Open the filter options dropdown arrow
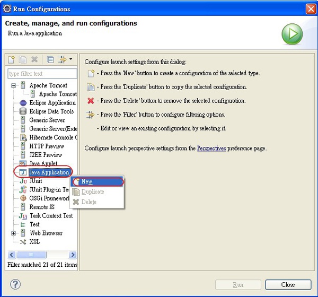The width and height of the screenshot is (318, 297). click(x=70, y=59)
